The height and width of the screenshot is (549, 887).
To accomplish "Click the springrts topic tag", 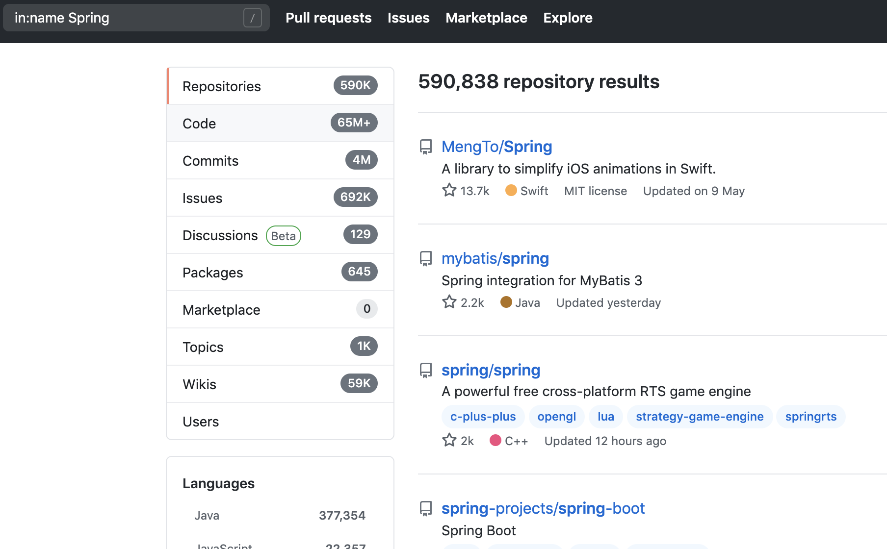I will coord(810,417).
